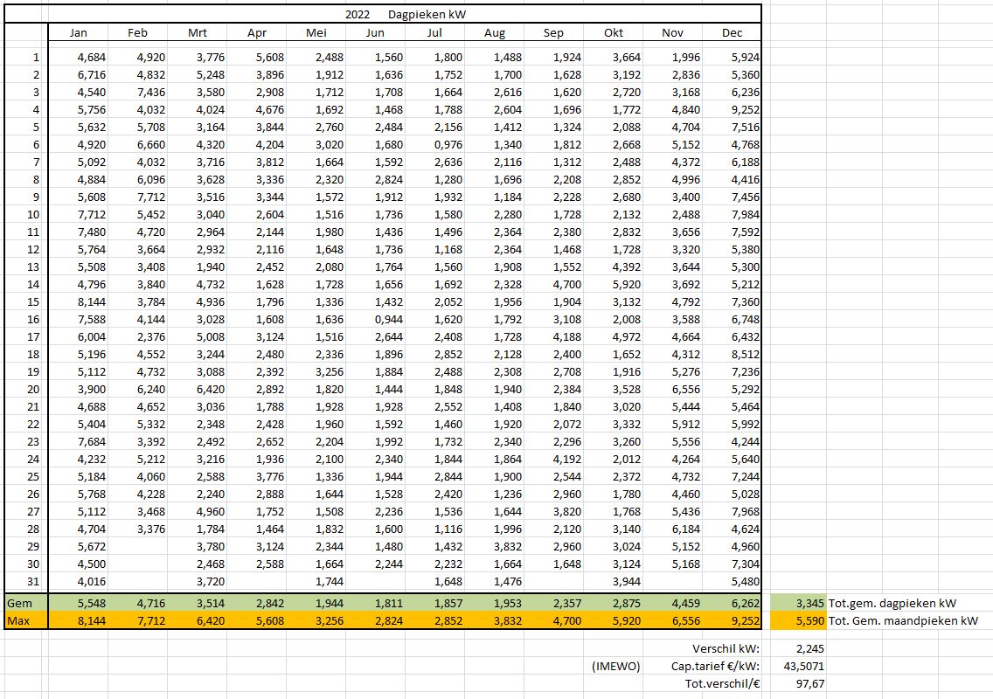Click the "Jul" month header cell
993x699 pixels.
[x=434, y=33]
